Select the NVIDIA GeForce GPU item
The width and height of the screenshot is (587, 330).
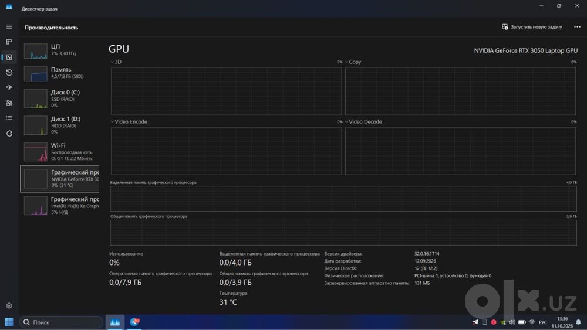tap(60, 179)
